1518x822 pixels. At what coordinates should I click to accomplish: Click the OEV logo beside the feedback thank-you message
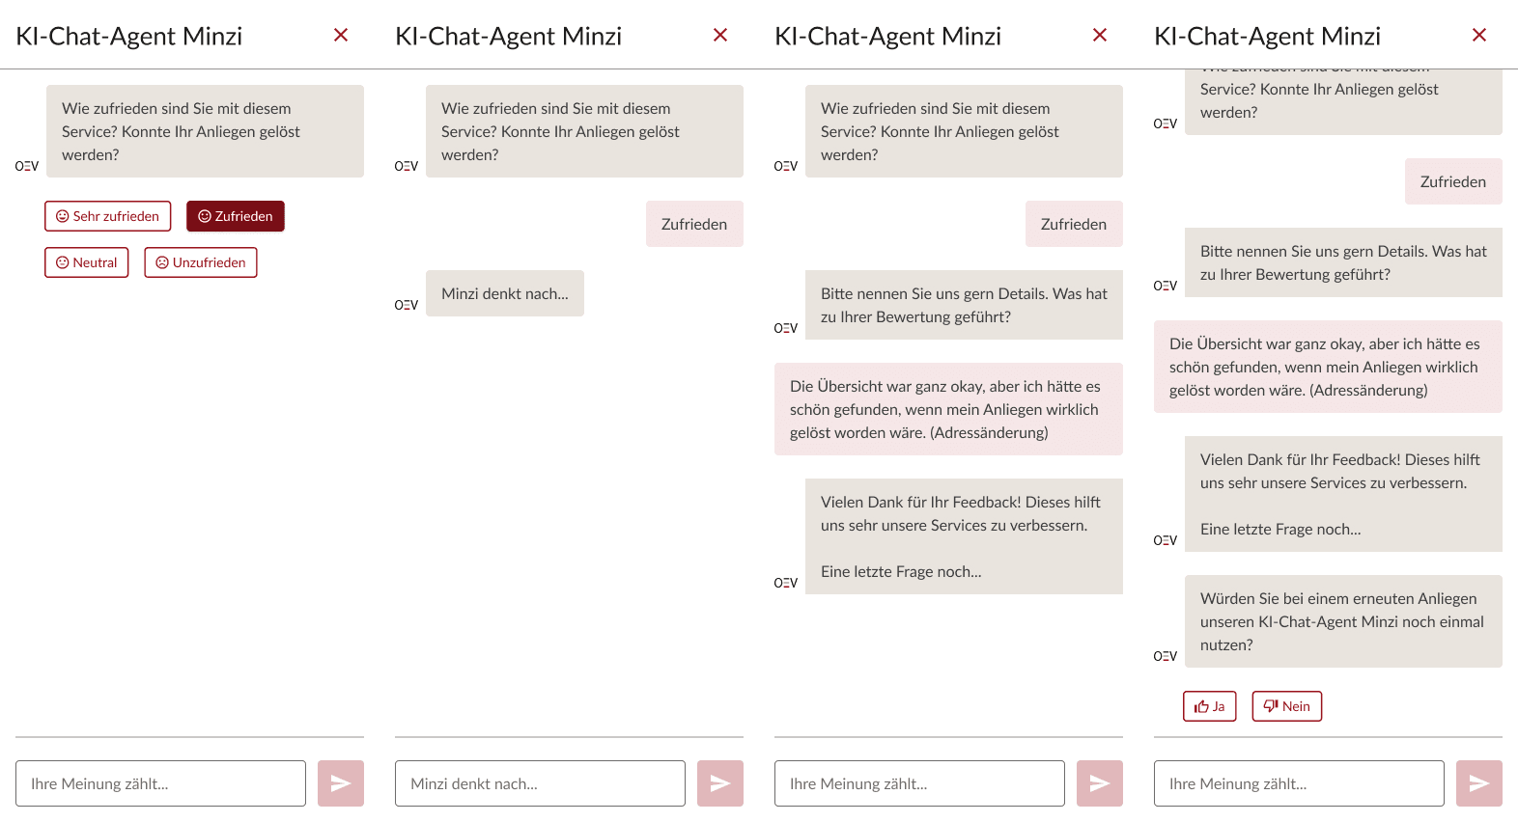[x=786, y=582]
